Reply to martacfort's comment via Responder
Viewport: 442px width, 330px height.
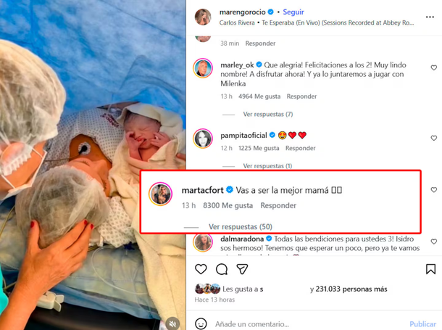[278, 205]
